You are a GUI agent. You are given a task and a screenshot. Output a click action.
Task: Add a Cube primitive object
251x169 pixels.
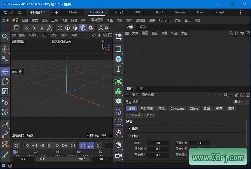pyautogui.click(x=118, y=59)
